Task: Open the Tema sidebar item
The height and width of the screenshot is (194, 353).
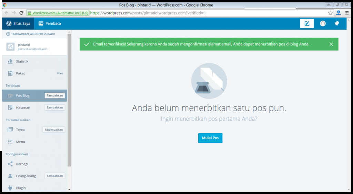Action: [35, 130]
